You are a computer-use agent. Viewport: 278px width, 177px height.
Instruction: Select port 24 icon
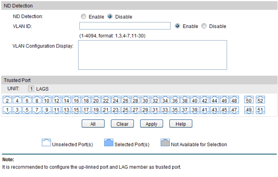(x=116, y=100)
